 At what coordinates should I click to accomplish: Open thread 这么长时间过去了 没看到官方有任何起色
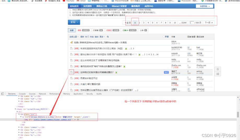[100, 60]
